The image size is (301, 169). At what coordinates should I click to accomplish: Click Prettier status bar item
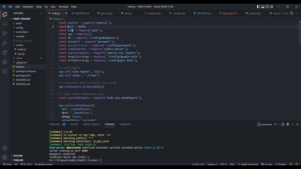tap(281, 164)
